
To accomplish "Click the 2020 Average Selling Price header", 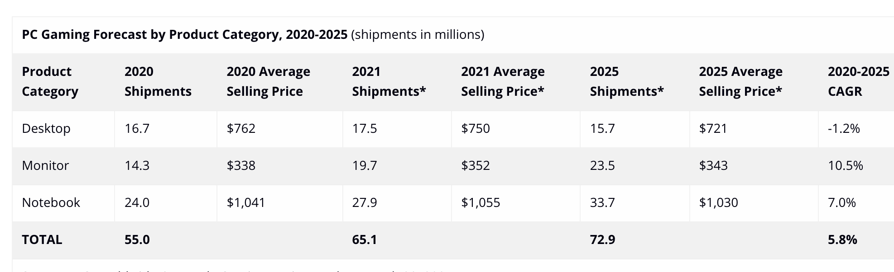I will click(268, 81).
